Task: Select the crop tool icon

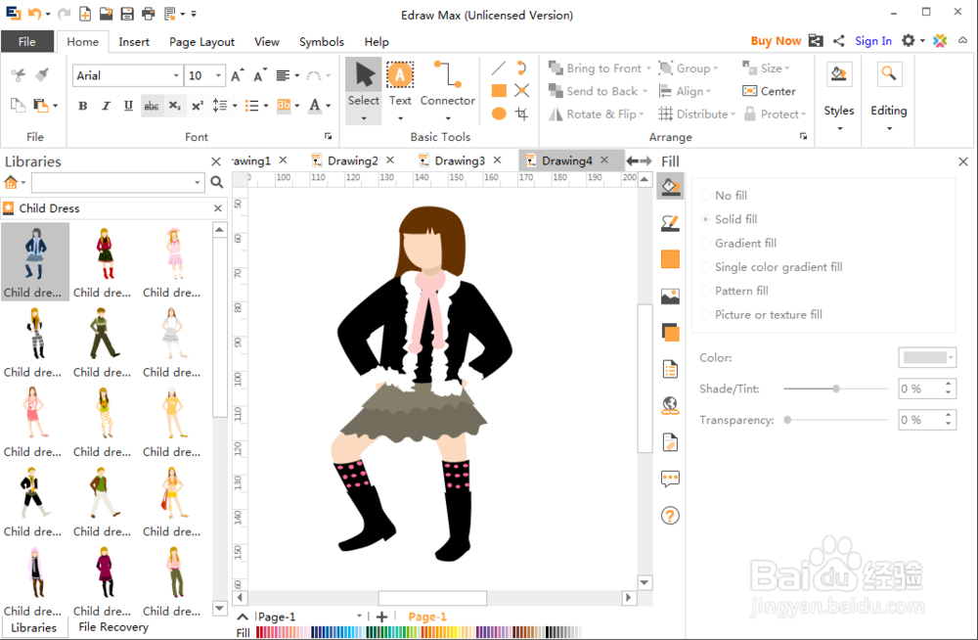Action: [x=522, y=114]
